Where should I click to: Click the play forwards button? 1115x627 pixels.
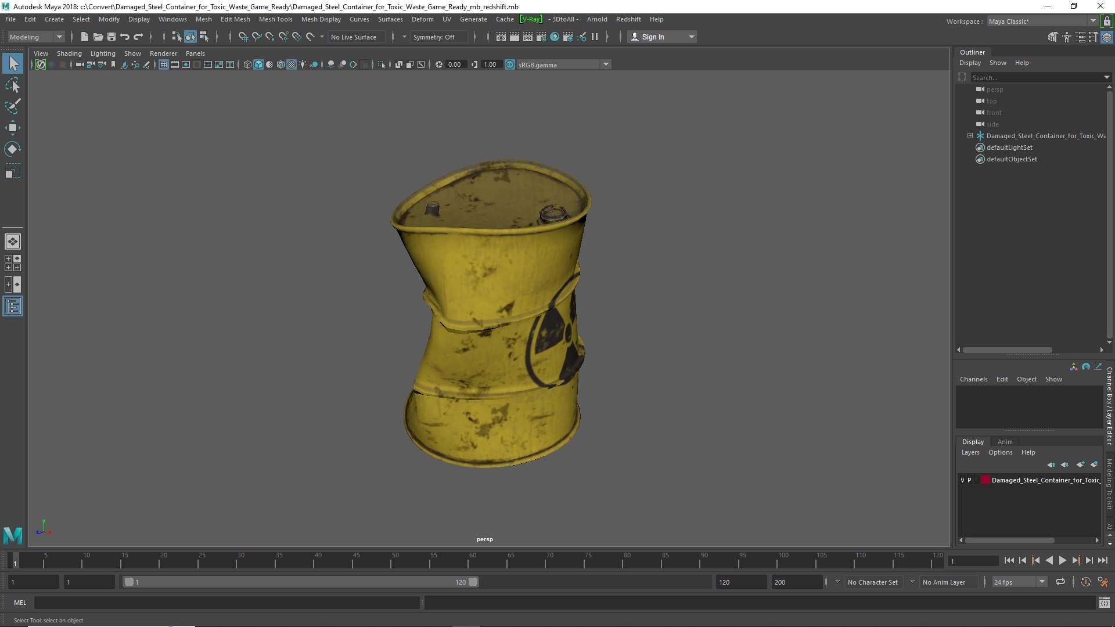click(1062, 560)
